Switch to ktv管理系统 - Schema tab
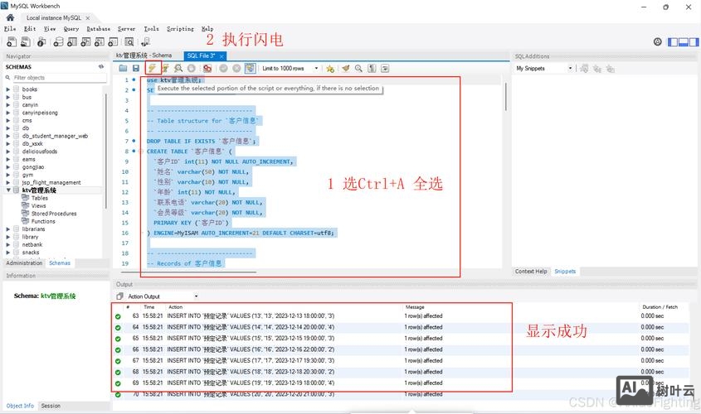 144,55
